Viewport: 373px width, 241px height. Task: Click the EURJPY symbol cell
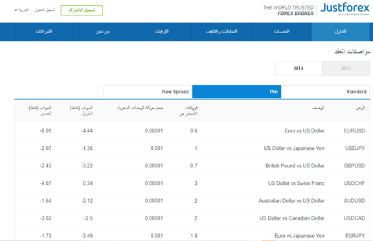click(355, 236)
